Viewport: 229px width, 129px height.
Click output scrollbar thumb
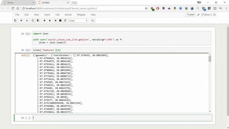[x=210, y=59]
